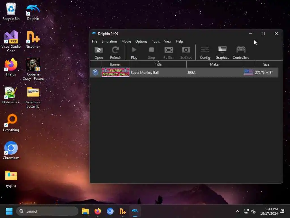
Task: Open Controllers settings in Dolphin
Action: click(x=241, y=53)
